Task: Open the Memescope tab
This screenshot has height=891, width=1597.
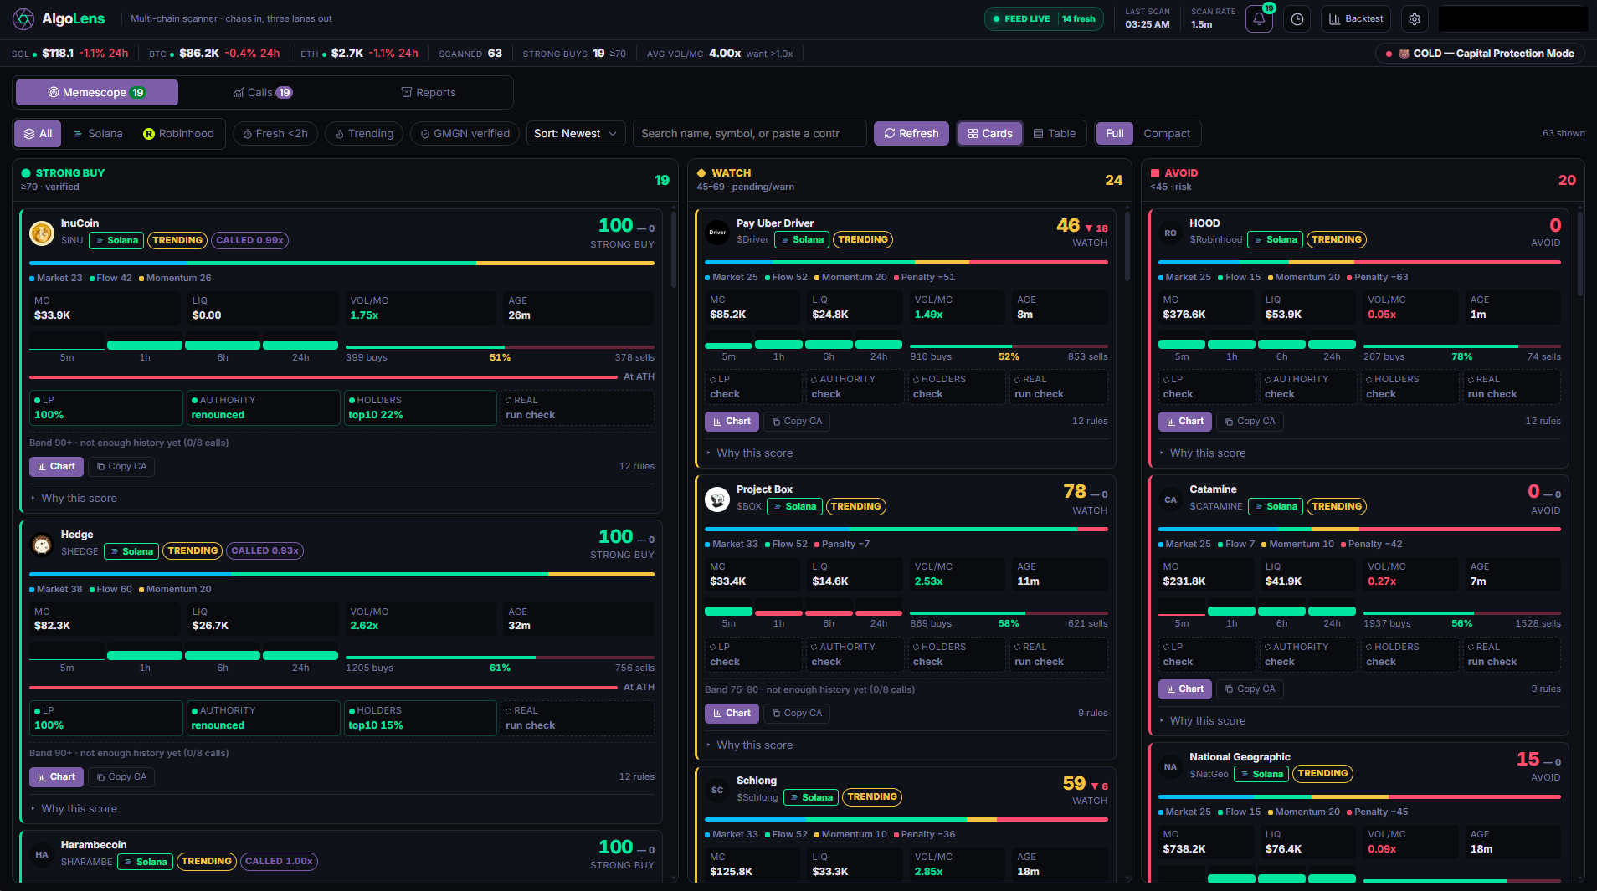Action: pyautogui.click(x=97, y=93)
